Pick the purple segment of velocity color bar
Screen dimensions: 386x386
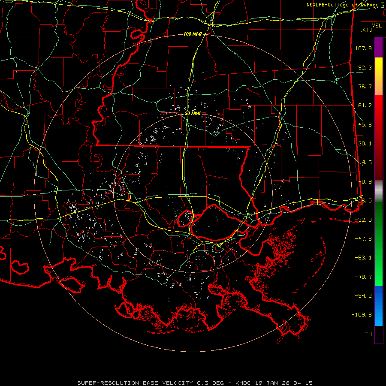click(x=379, y=48)
